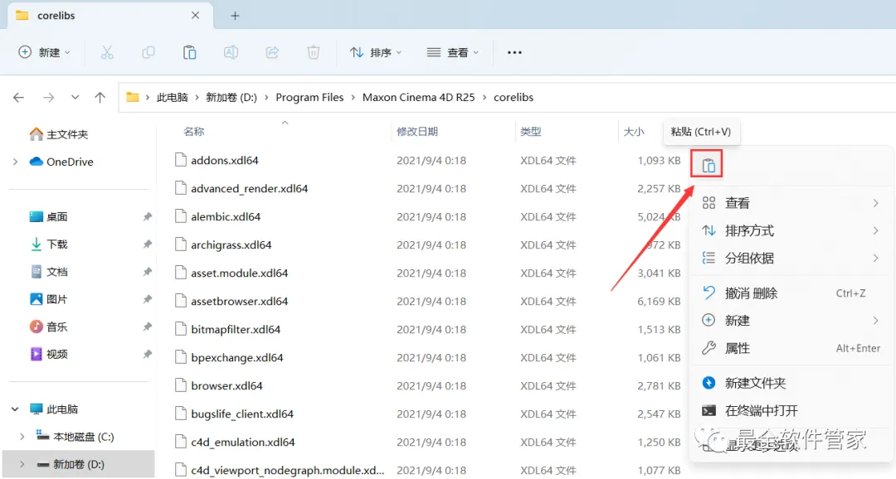Choose 撤消 删除 in context menu
Screen dimensions: 896x479
point(791,293)
